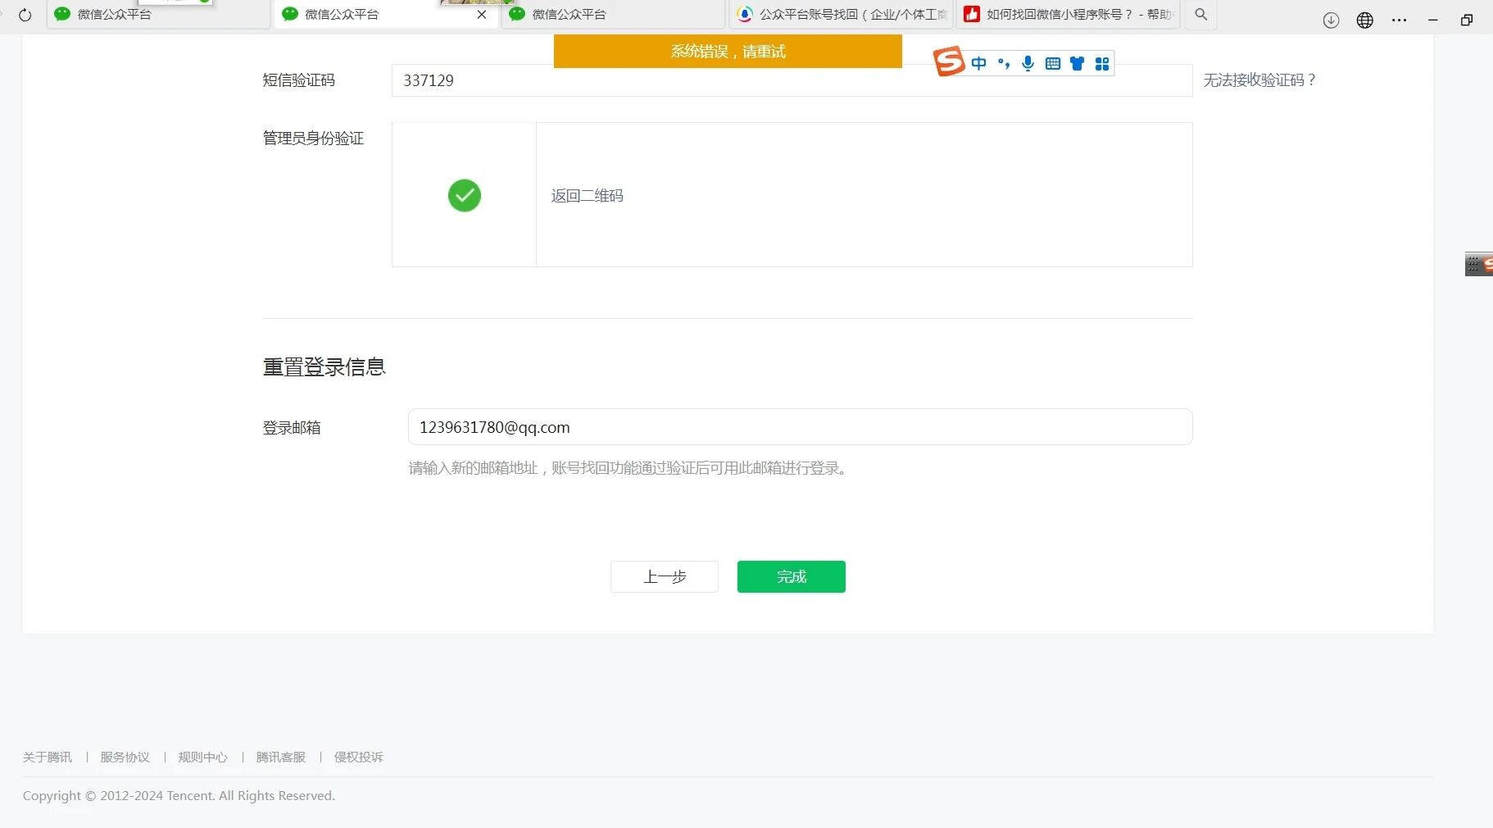Screen dimensions: 1493x828
Task: Open the Sogou toolbox grid icon
Action: click(x=1101, y=63)
